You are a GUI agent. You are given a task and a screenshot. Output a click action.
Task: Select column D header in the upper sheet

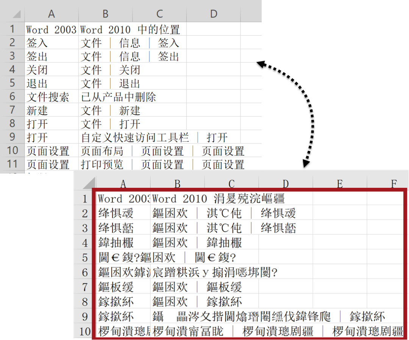point(214,14)
